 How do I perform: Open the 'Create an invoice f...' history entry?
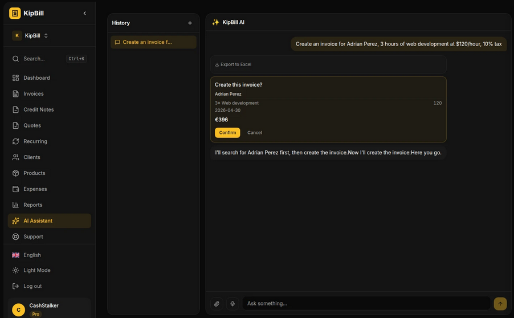(x=153, y=42)
